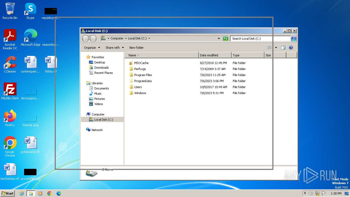
Task: Select the CCleaner desktop icon
Action: pos(10,65)
